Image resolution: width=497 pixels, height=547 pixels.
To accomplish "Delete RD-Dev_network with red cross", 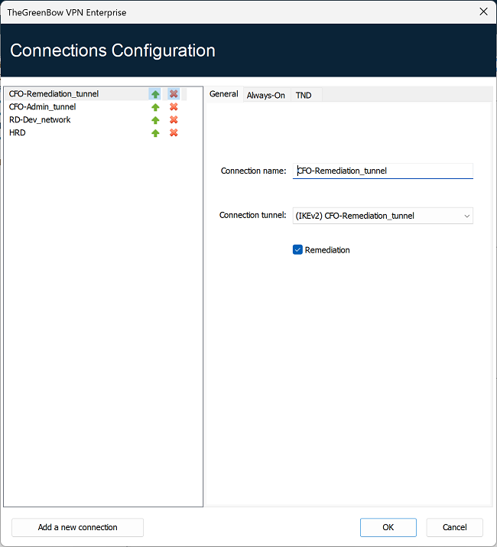I will click(x=174, y=119).
